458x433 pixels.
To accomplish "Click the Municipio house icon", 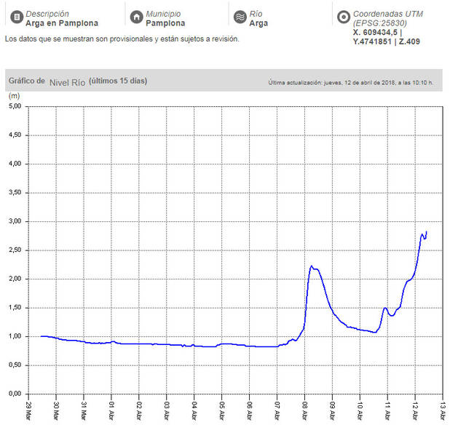I will (x=135, y=17).
